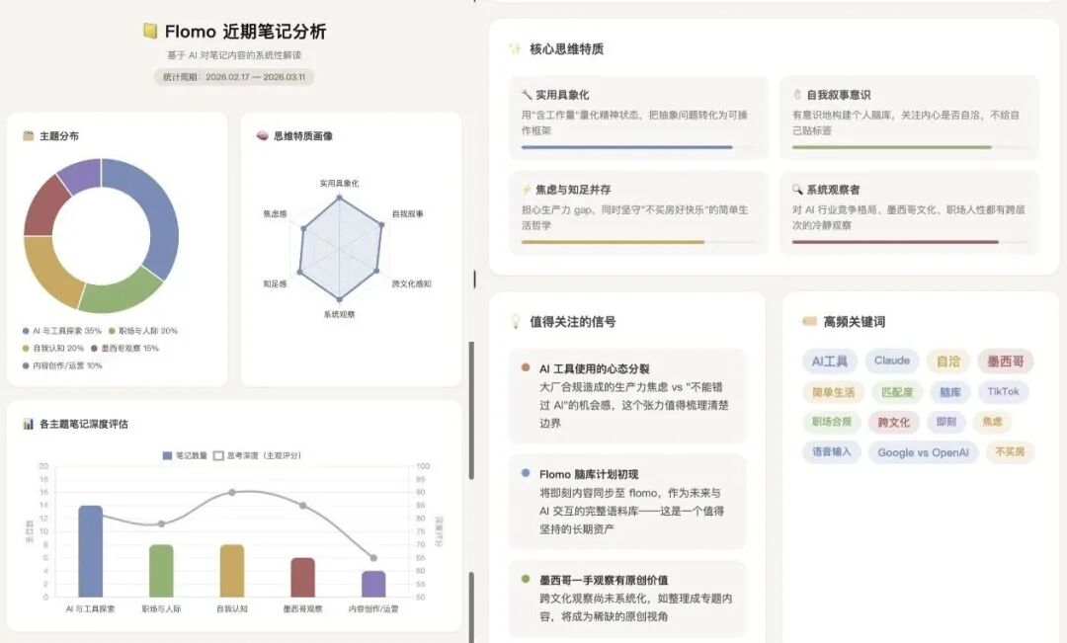Select the 简单生活 keyword tag
The width and height of the screenshot is (1067, 643).
(833, 392)
